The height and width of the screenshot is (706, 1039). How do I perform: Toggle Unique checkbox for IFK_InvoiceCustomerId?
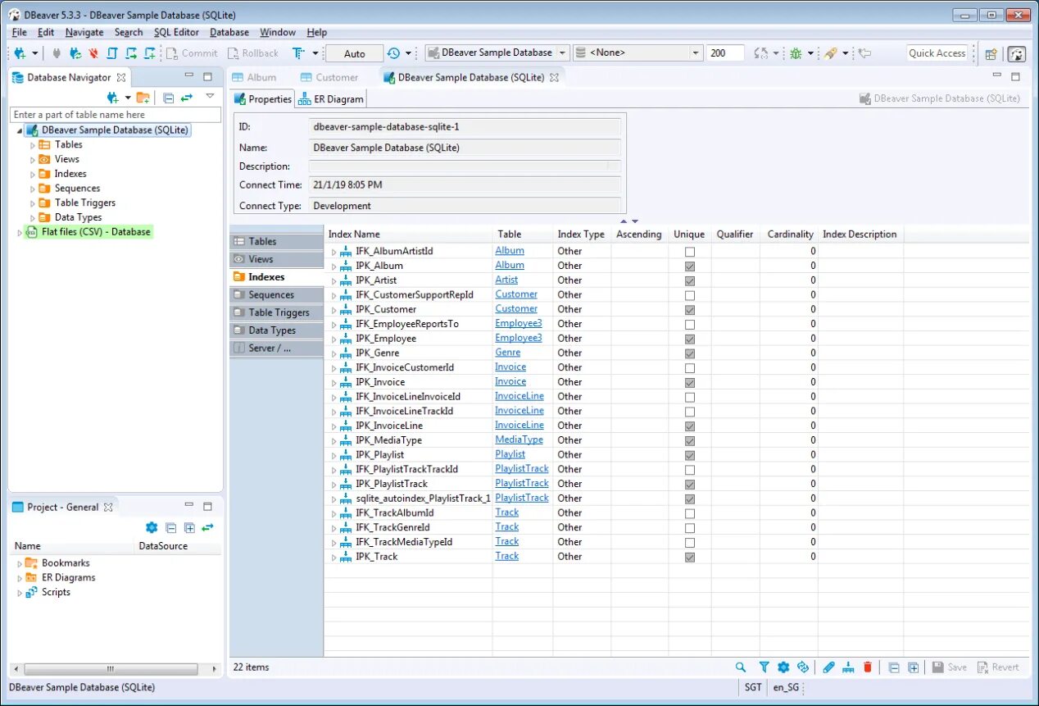coord(690,368)
